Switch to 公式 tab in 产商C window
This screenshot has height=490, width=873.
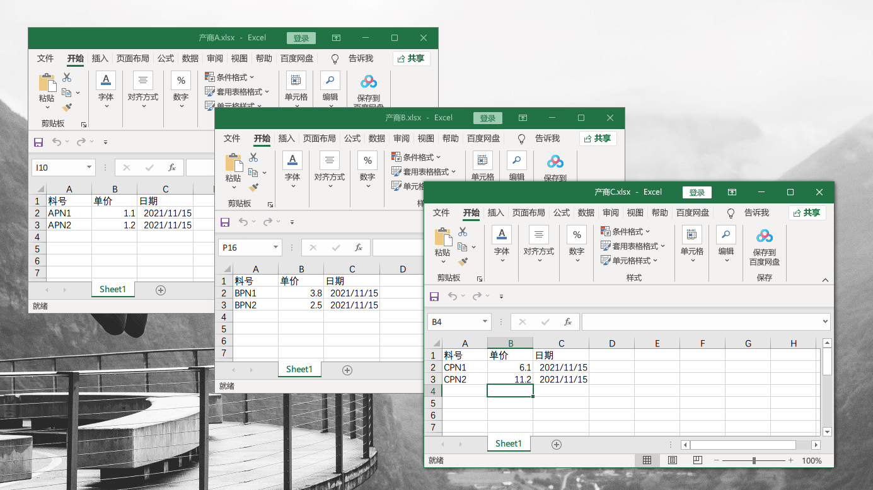pyautogui.click(x=562, y=213)
